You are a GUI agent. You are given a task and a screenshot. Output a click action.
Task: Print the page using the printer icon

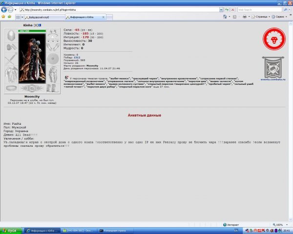(245, 17)
